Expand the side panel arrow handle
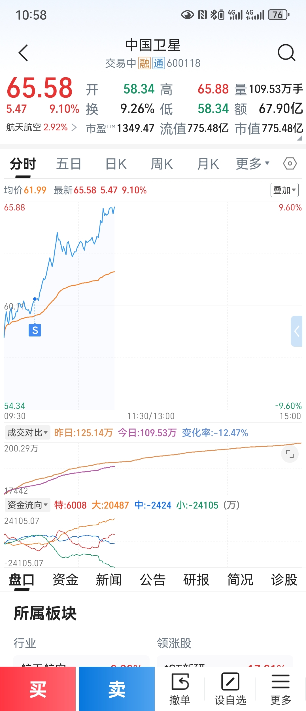 click(x=297, y=331)
